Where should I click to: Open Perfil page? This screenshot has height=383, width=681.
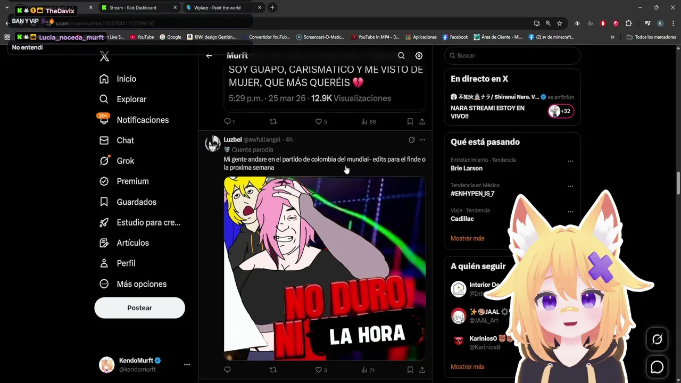(x=117, y=263)
